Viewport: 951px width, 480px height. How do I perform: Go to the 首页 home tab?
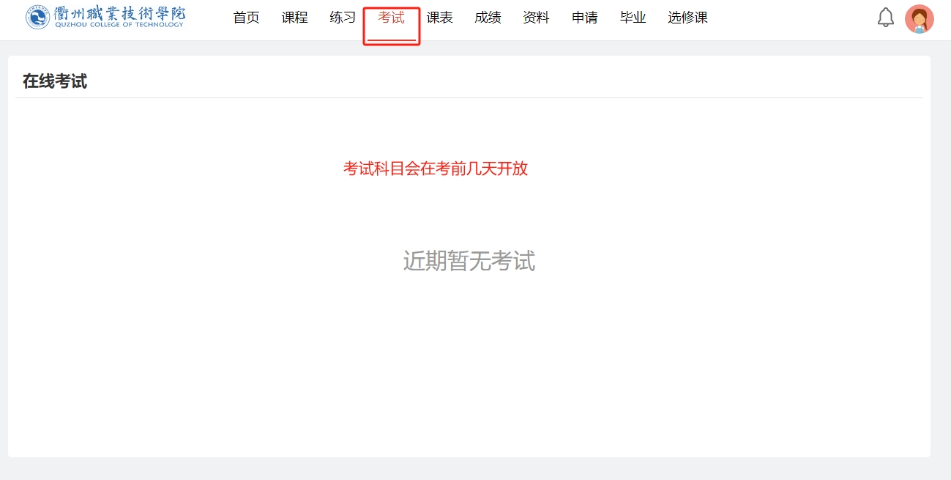pyautogui.click(x=246, y=18)
